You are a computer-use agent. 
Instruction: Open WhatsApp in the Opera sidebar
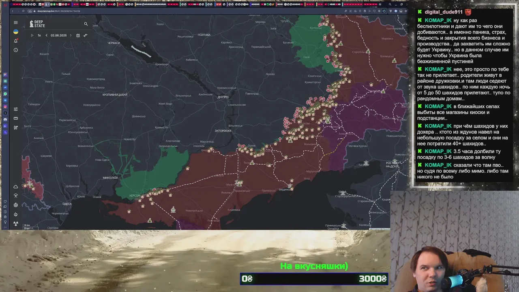5,94
